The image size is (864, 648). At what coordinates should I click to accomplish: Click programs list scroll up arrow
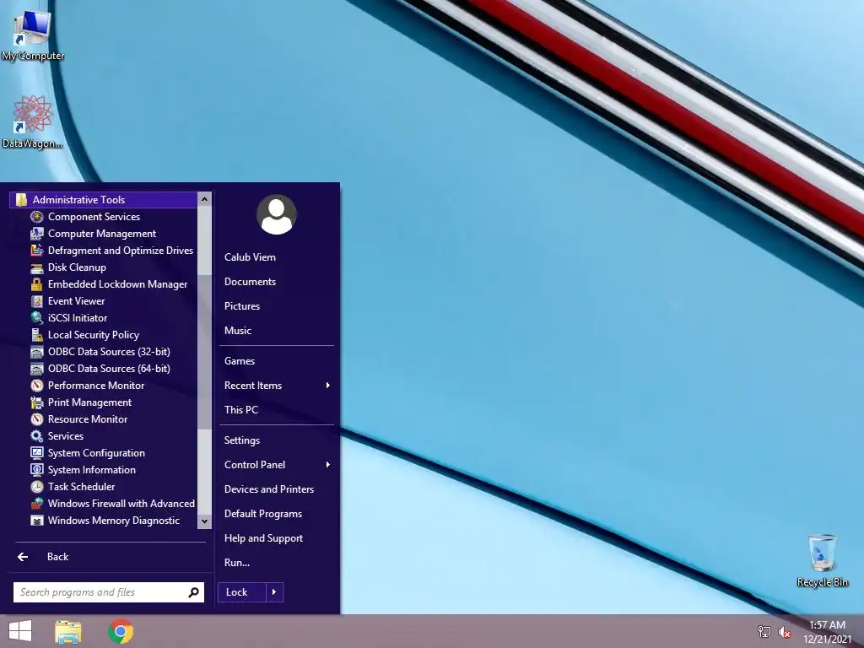204,199
